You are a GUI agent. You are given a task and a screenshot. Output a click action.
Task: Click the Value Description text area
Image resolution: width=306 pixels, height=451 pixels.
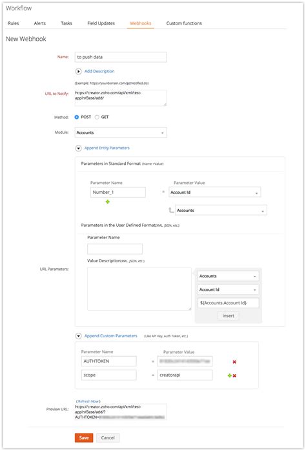pyautogui.click(x=139, y=289)
